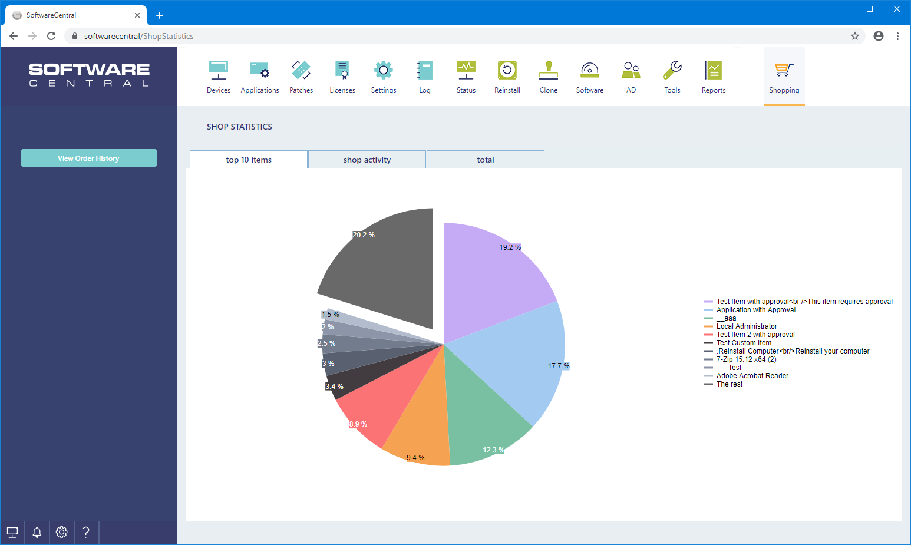This screenshot has width=911, height=545.
Task: Click the Reinstall icon in toolbar
Action: click(507, 71)
